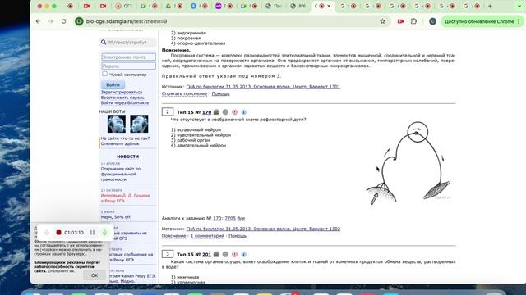Click the 'Пароль' password field

pos(128,66)
